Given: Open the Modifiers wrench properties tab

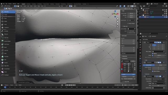Looking at the screenshot, I should [140, 59].
